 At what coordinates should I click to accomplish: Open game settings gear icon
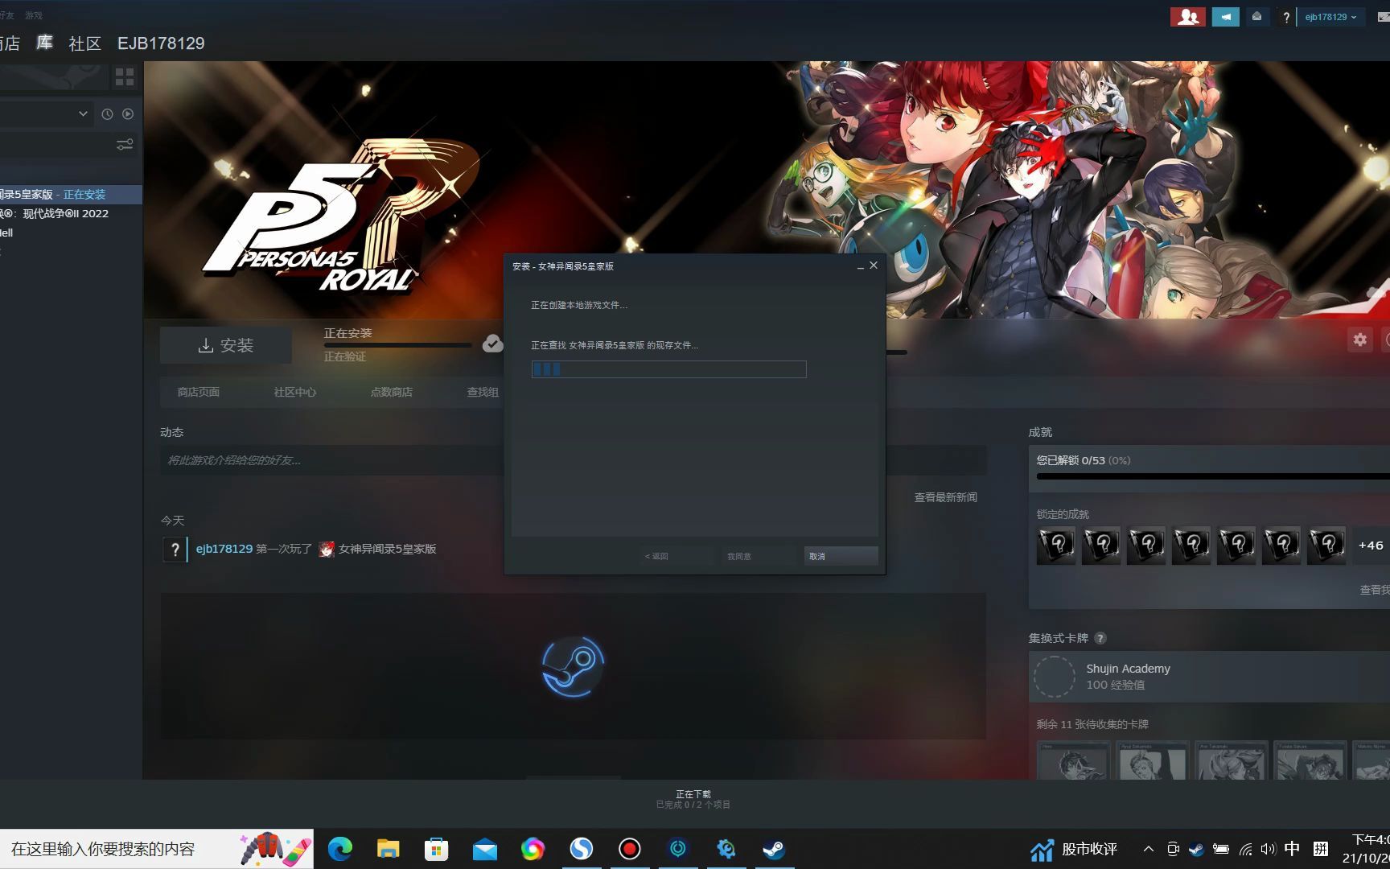point(1359,340)
